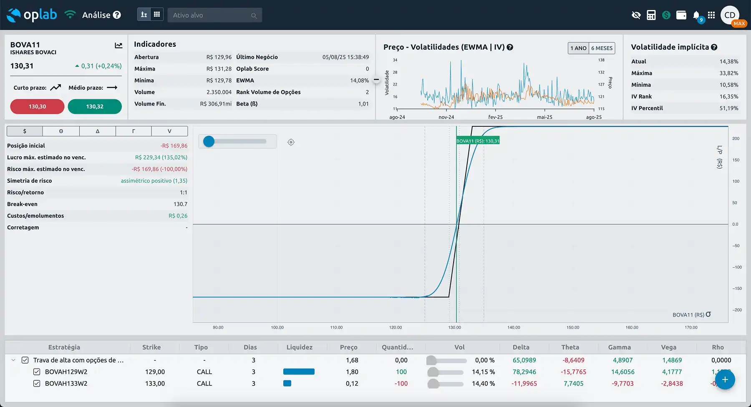
Task: Toggle the hide-values crossed eye icon
Action: (636, 15)
